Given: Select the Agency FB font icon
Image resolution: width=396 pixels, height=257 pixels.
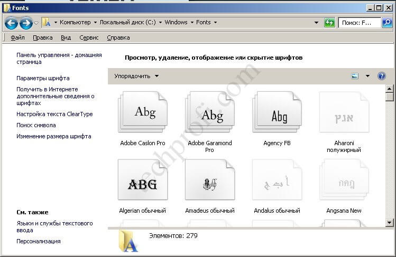Looking at the screenshot, I should pos(277,112).
